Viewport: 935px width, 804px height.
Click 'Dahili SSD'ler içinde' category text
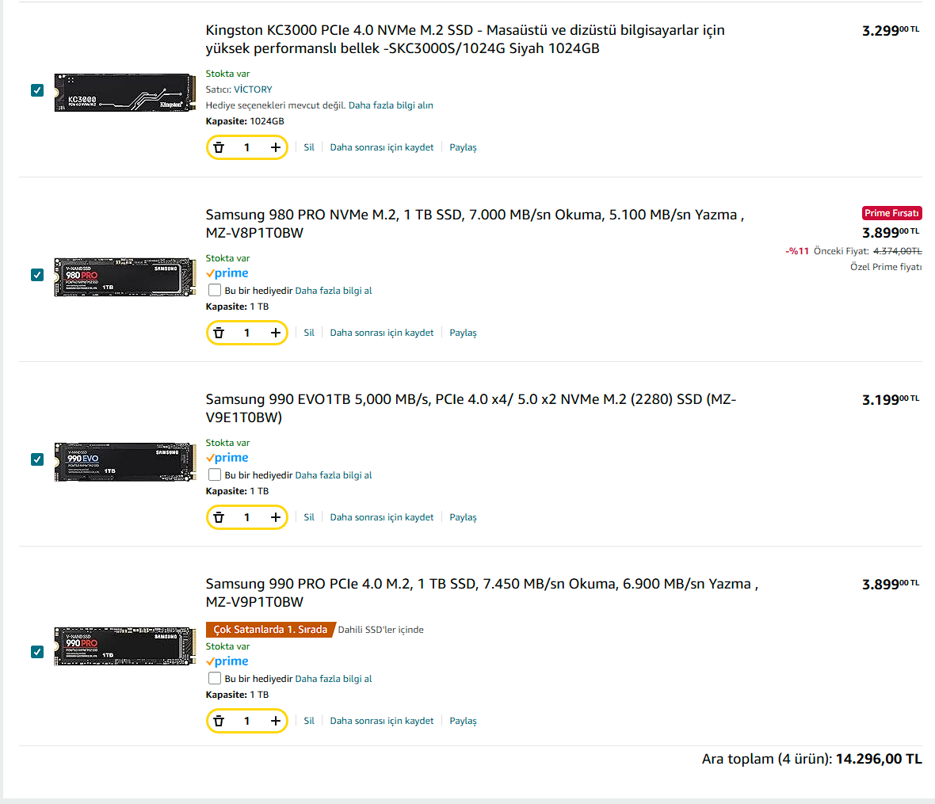point(380,630)
